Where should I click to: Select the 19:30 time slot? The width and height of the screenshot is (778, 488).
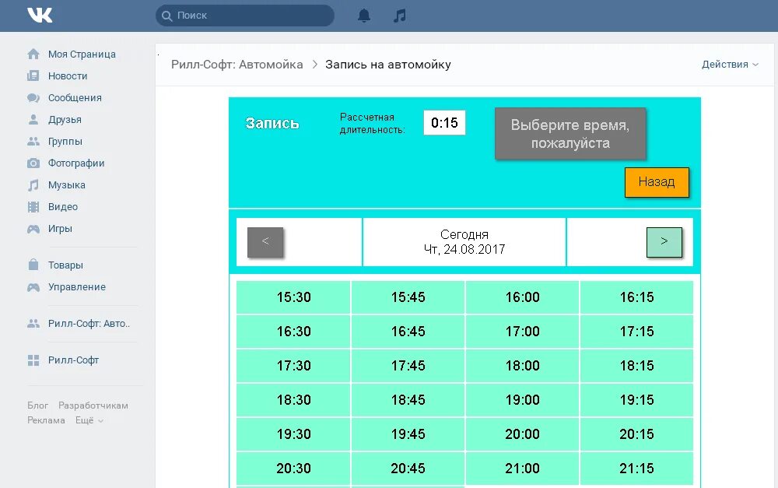[293, 434]
